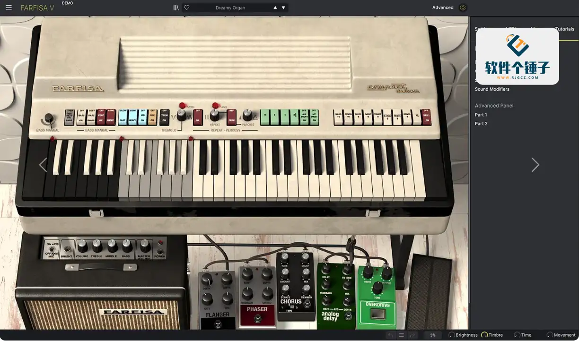
Task: Open the settings gear side panel
Action: click(463, 8)
